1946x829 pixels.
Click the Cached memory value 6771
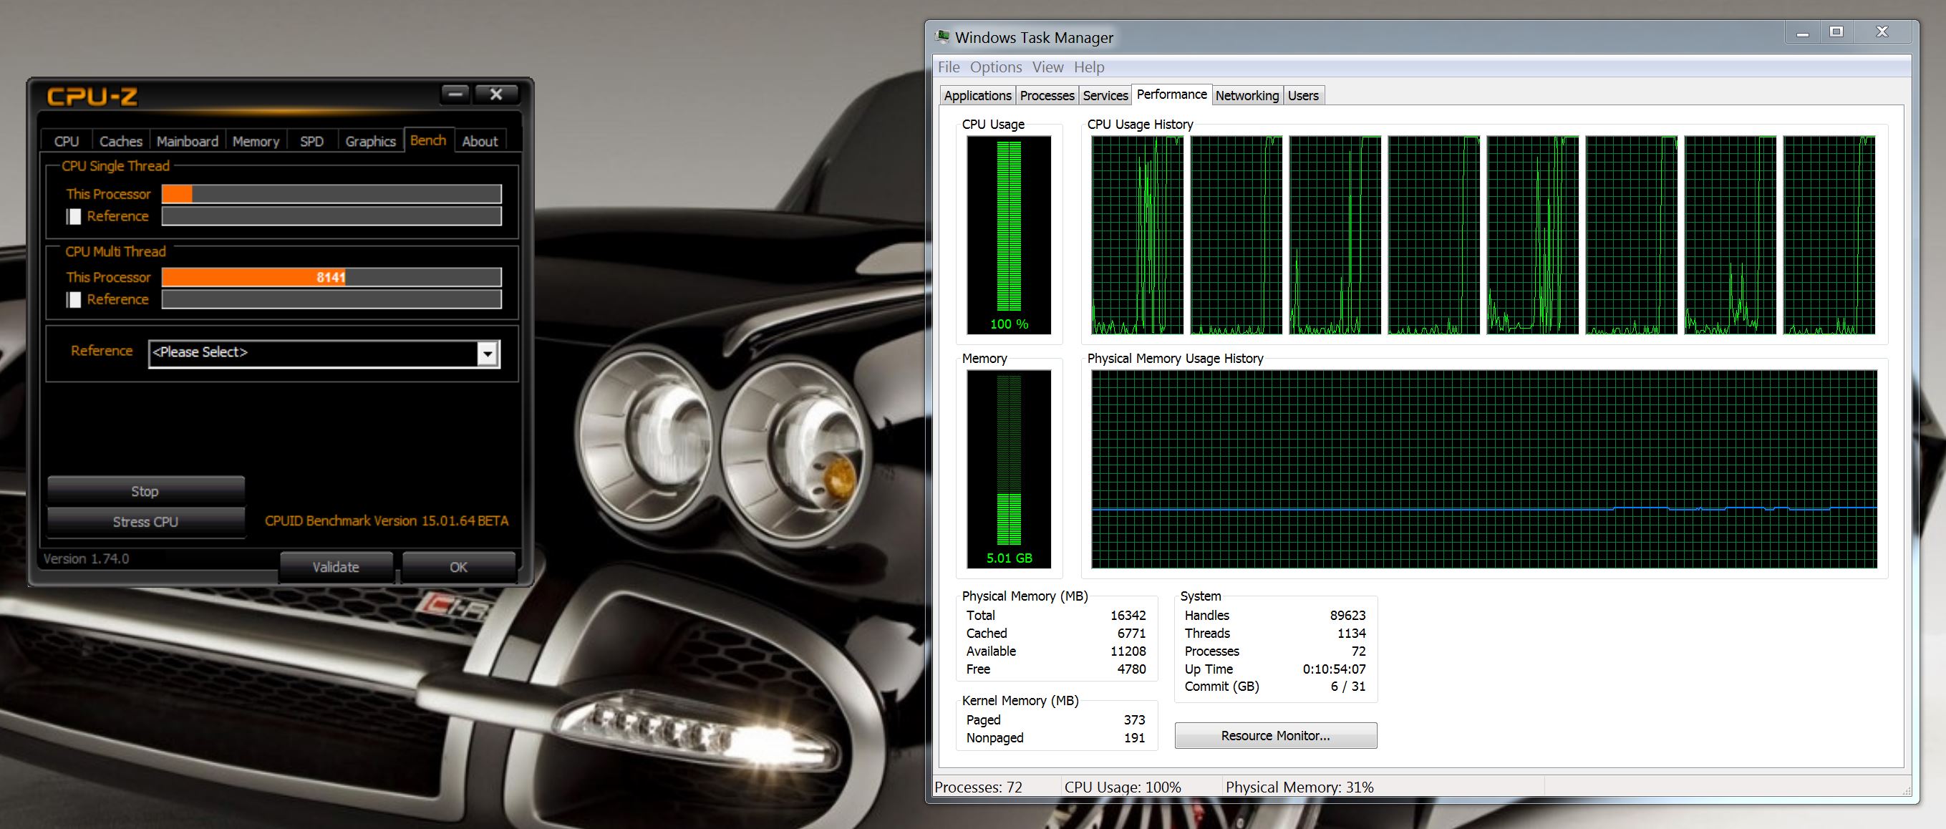pos(1131,634)
